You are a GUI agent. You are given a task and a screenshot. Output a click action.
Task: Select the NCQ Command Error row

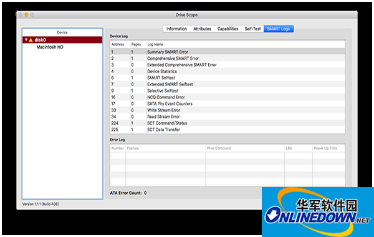coord(228,97)
